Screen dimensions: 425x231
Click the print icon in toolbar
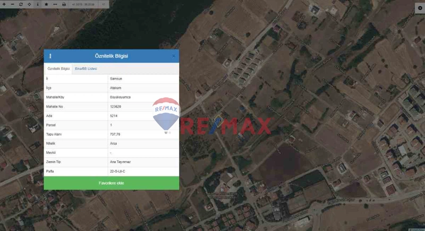tap(64, 4)
